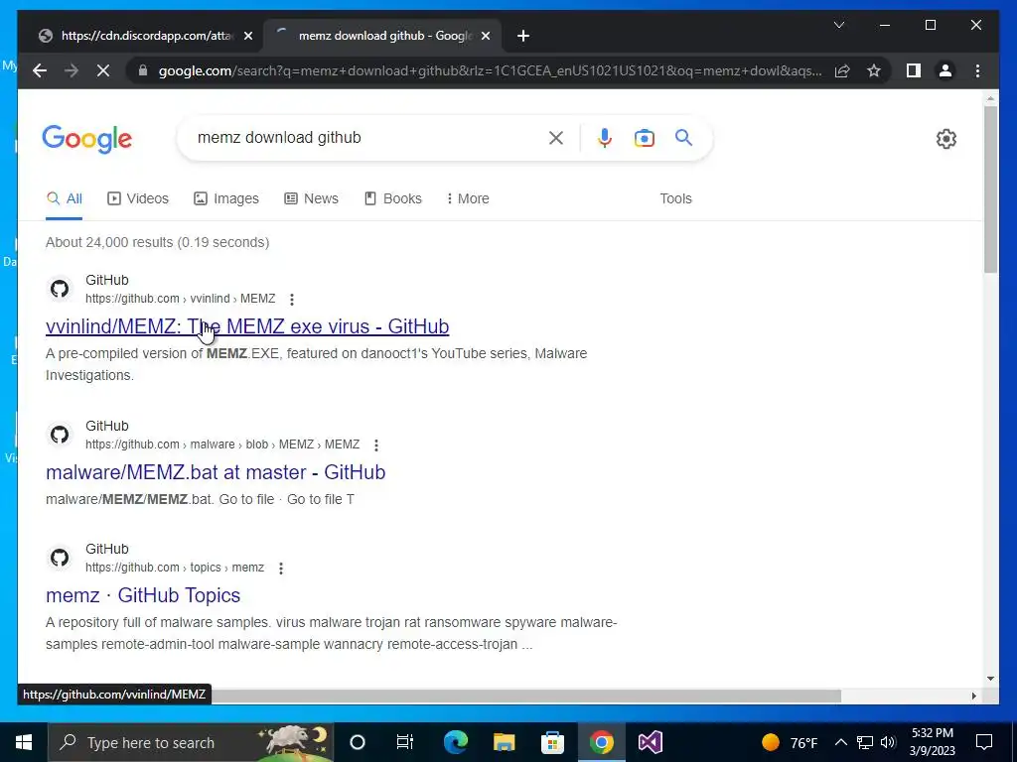Screen dimensions: 1017x762
Task: Open File Explorer from the taskbar
Action: [504, 742]
